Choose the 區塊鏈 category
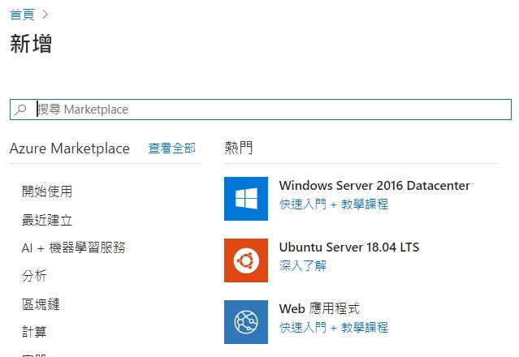The image size is (519, 357). 41,304
